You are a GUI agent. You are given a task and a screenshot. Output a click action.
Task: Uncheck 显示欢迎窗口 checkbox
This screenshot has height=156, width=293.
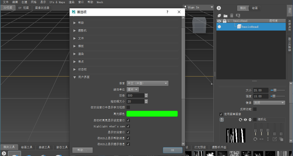point(128,132)
